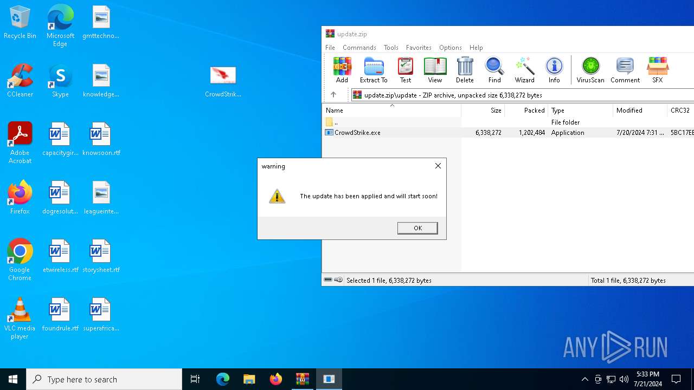
Task: Sort file list by Packed column
Action: pos(526,110)
